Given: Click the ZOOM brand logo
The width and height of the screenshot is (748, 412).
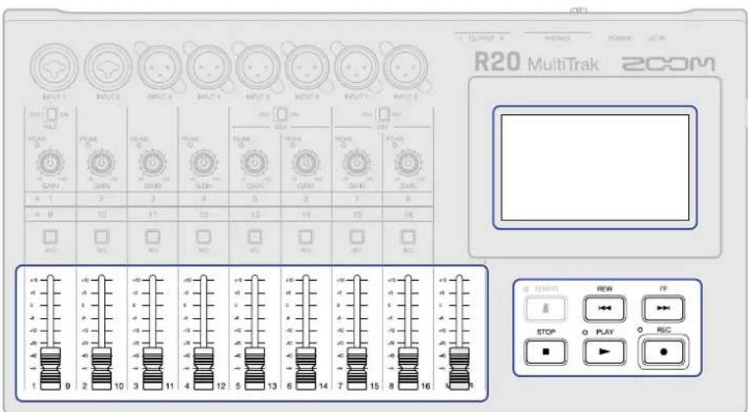Looking at the screenshot, I should point(669,64).
